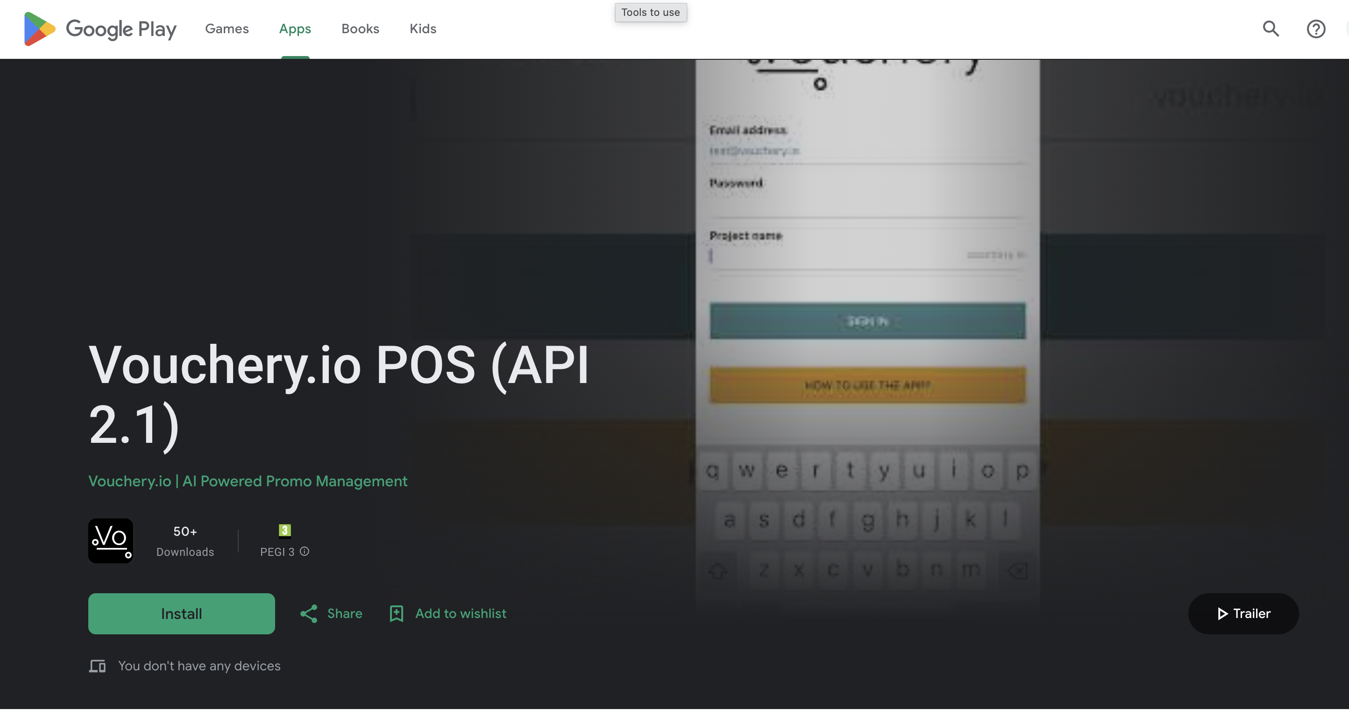The width and height of the screenshot is (1349, 710).
Task: Click the Google Play logo icon
Action: (39, 29)
